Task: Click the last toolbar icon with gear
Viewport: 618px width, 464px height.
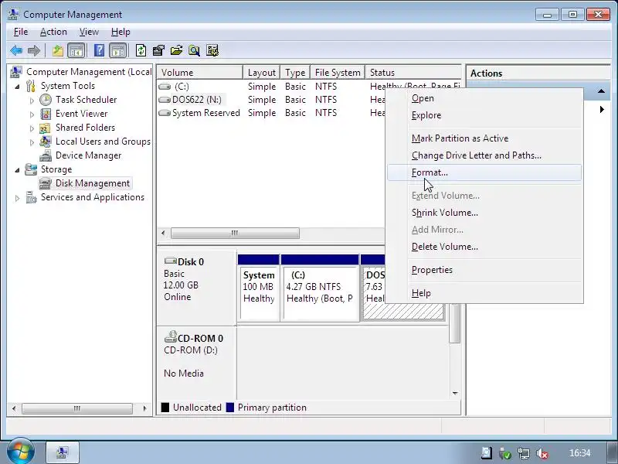Action: (x=212, y=50)
